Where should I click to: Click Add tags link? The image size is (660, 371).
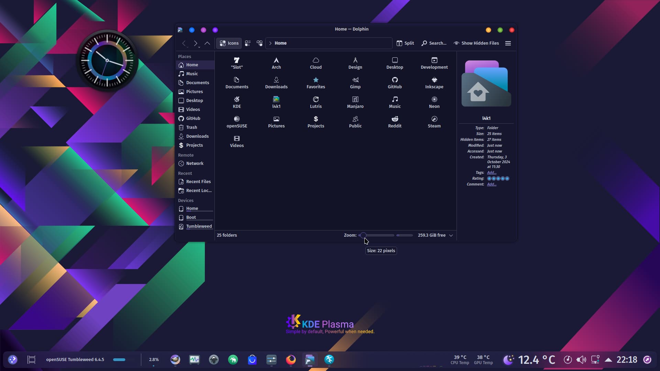492,173
